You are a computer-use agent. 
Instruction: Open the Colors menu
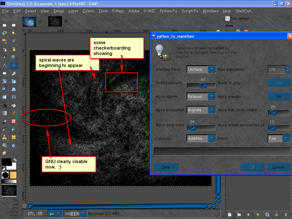(88, 11)
